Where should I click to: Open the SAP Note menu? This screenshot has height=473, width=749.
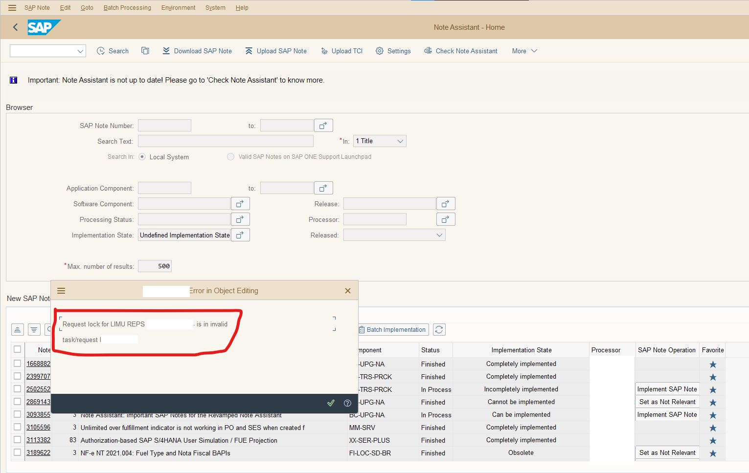[37, 8]
